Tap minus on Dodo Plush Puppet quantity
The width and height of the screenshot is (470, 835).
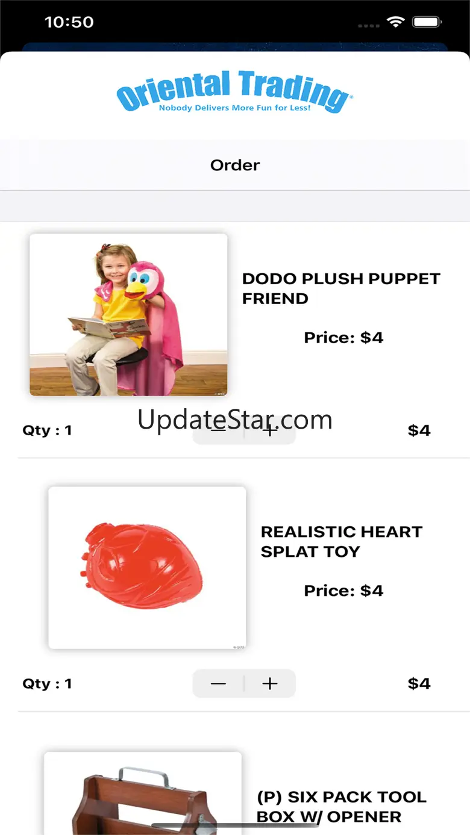(x=218, y=430)
